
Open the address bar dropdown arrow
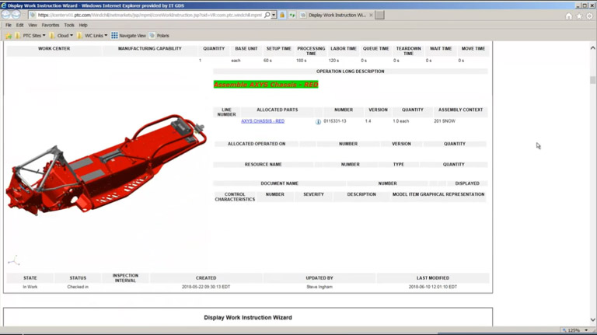coord(274,15)
